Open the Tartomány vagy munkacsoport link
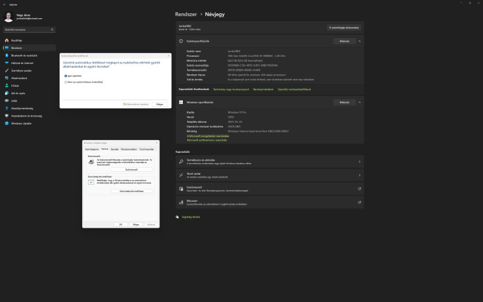Image resolution: width=483 pixels, height=302 pixels. click(231, 89)
